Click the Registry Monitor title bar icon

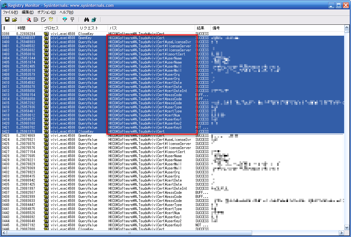pyautogui.click(x=4, y=5)
